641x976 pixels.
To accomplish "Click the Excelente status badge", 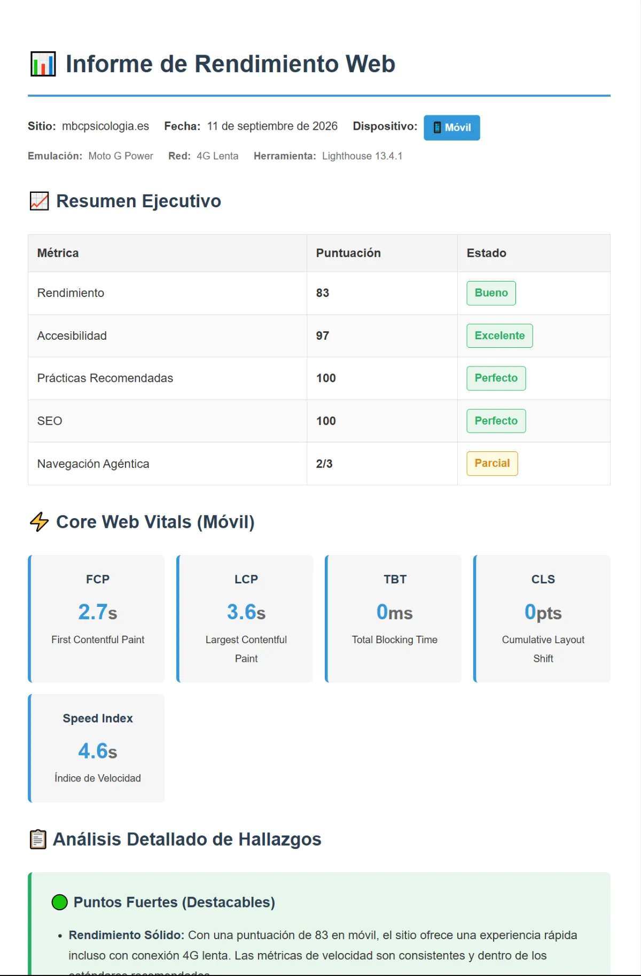I will click(500, 336).
